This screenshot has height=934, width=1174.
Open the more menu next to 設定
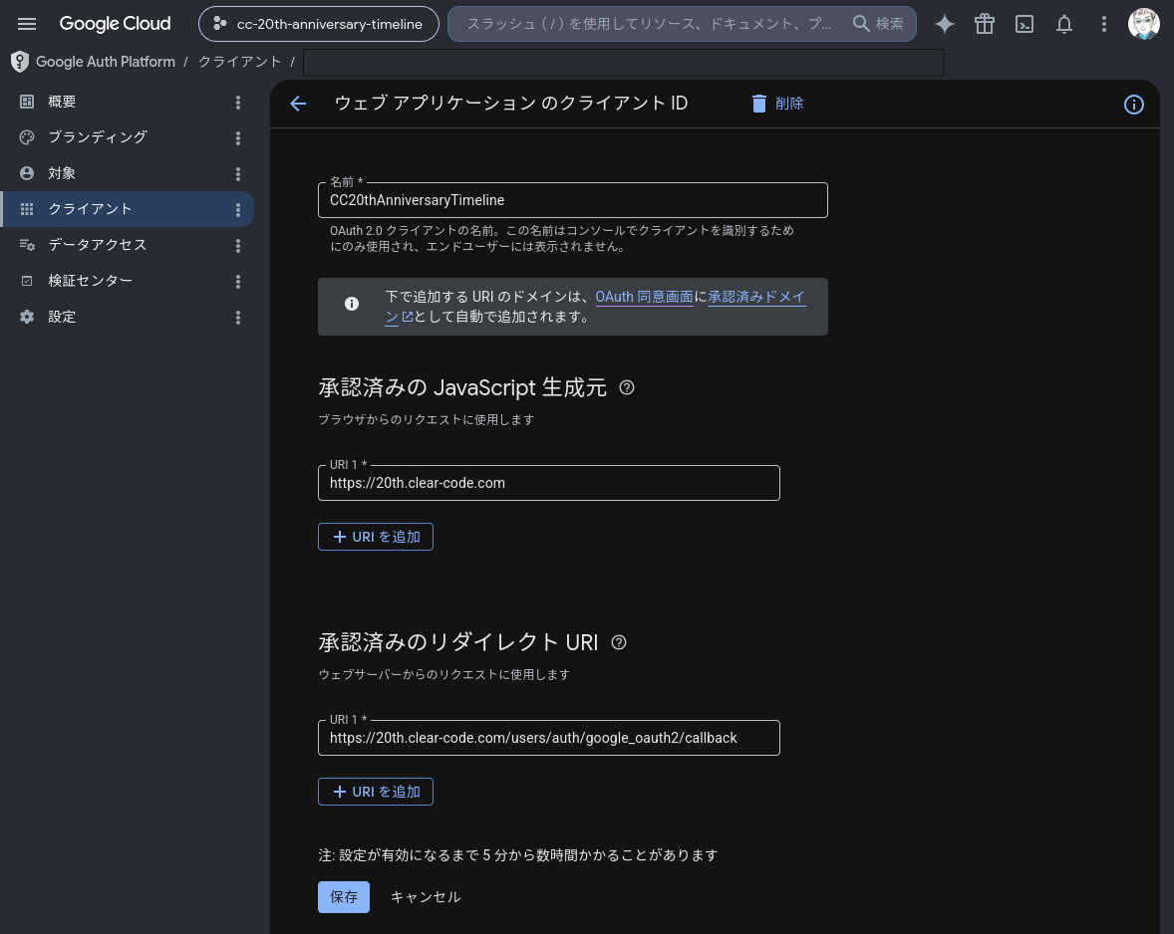tap(238, 318)
